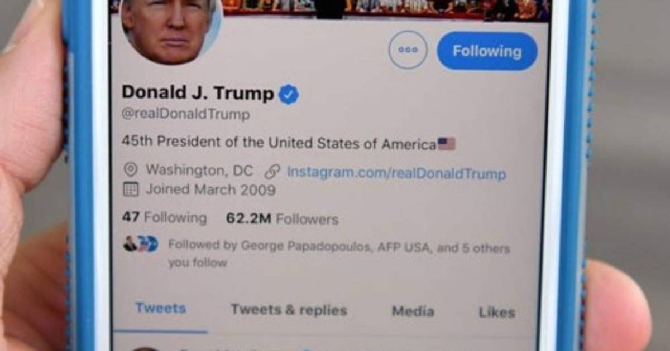Screen dimensions: 670x351
Task: Click the blue verified badge
Action: click(x=289, y=94)
